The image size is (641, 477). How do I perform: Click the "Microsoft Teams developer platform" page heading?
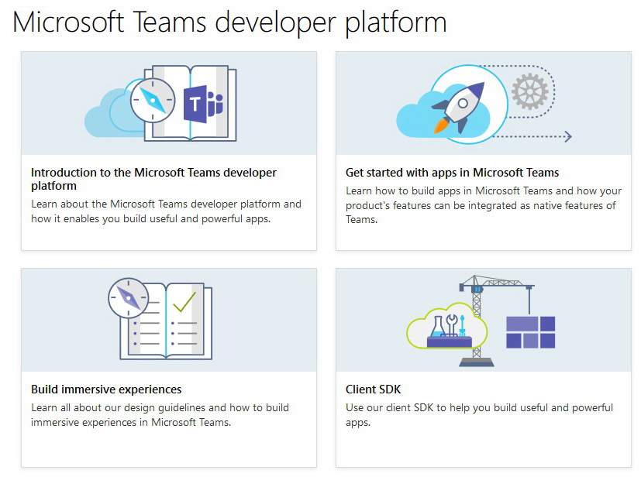tap(229, 22)
